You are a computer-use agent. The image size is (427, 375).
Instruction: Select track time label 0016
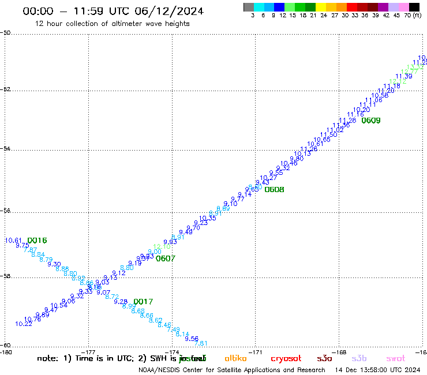click(x=38, y=241)
